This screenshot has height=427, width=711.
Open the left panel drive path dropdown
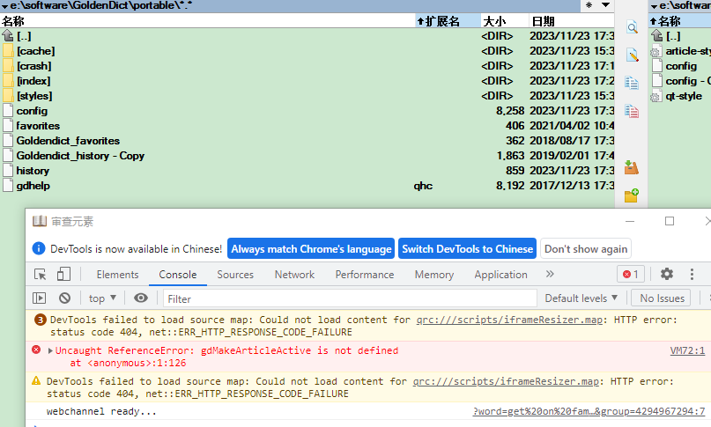tap(5, 6)
